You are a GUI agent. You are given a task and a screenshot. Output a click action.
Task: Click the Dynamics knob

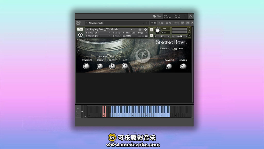[86, 66]
